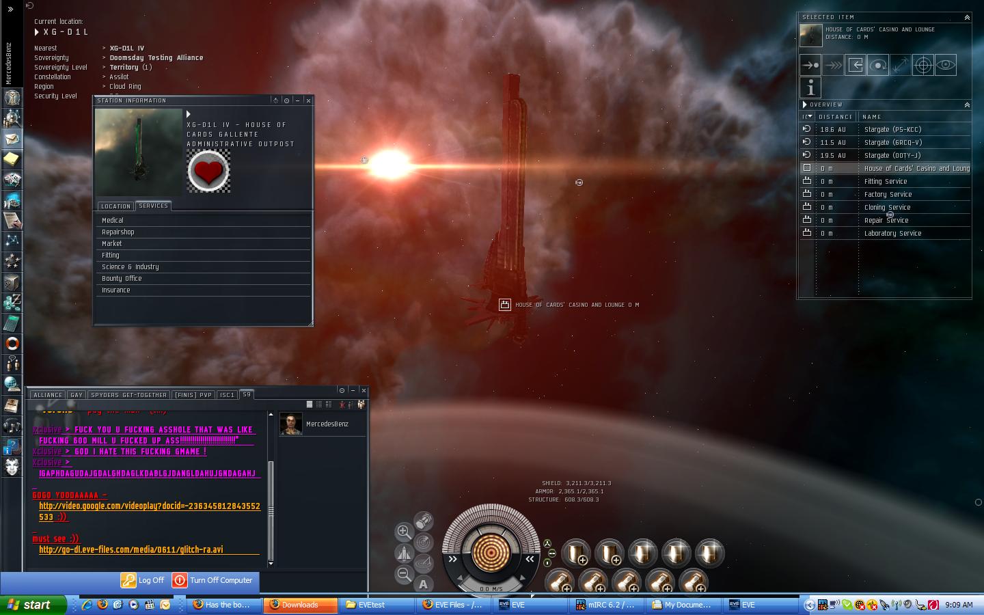The image size is (984, 615).
Task: Open the Alliance chat tab
Action: 48,395
